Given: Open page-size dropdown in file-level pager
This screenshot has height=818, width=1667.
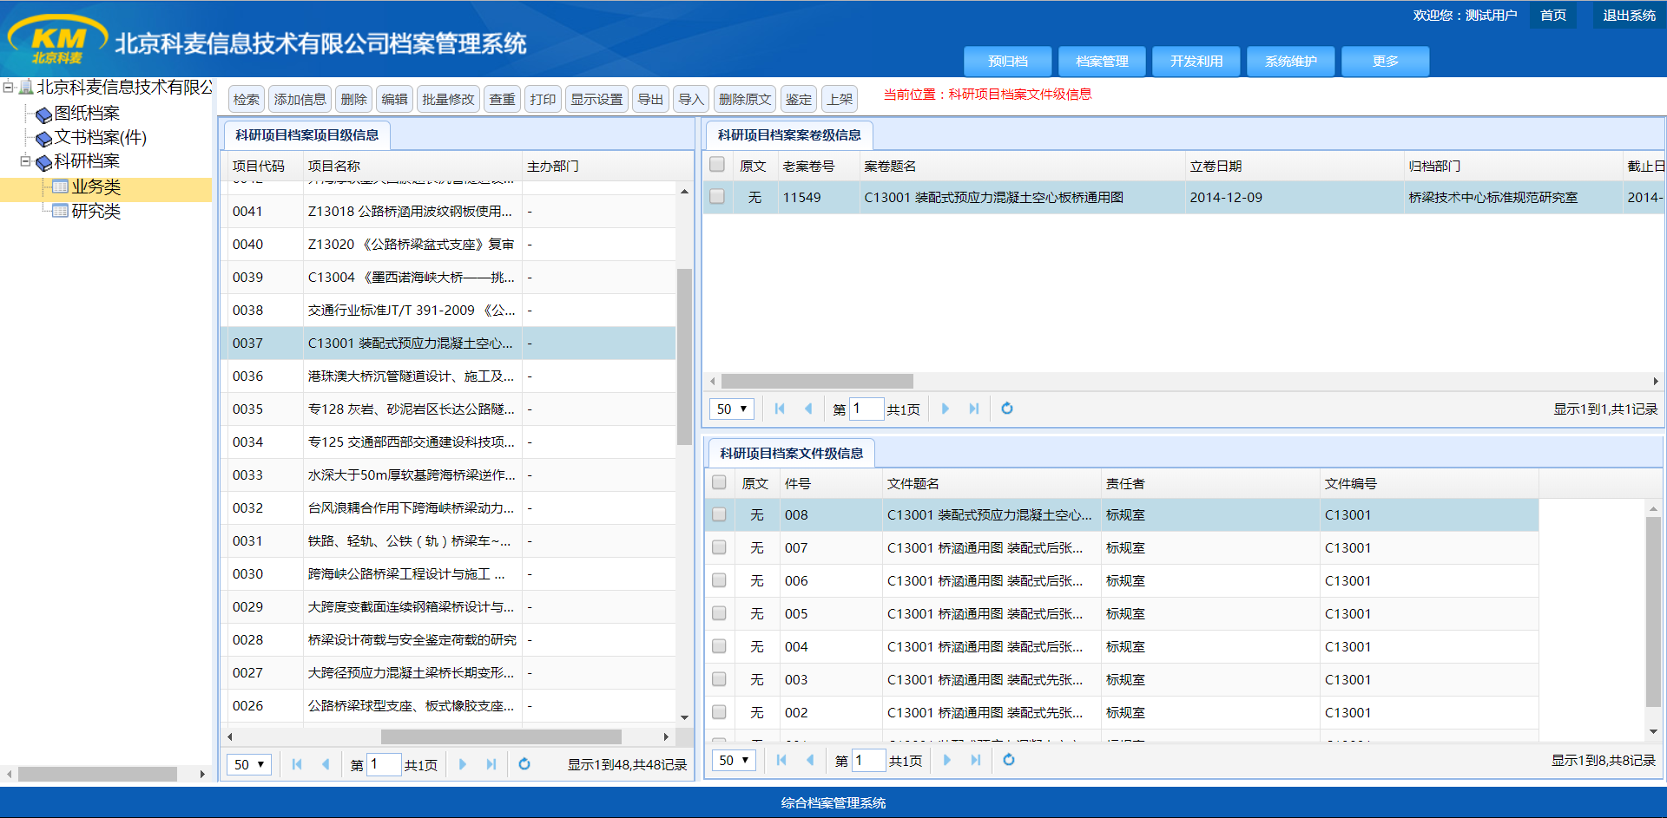Looking at the screenshot, I should 734,760.
